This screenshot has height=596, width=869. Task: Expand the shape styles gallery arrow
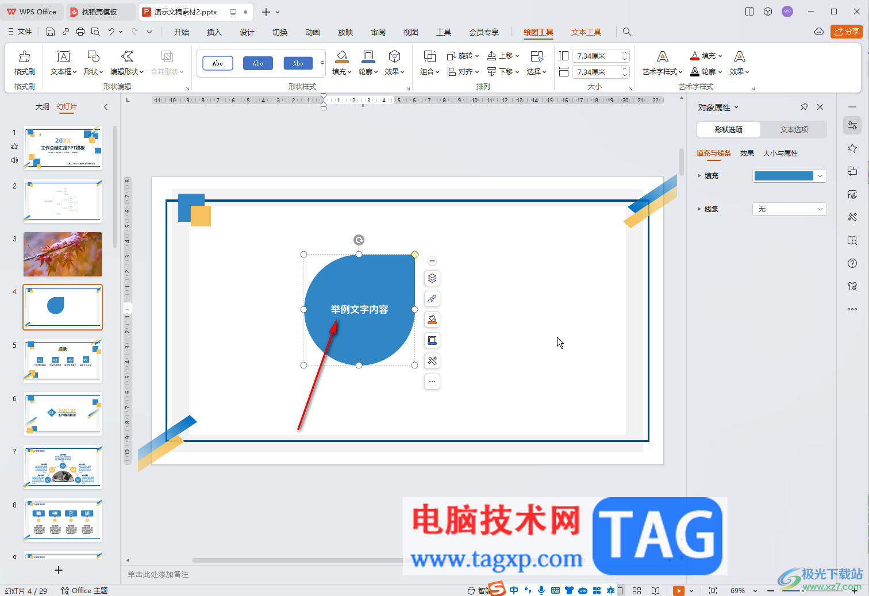point(322,63)
